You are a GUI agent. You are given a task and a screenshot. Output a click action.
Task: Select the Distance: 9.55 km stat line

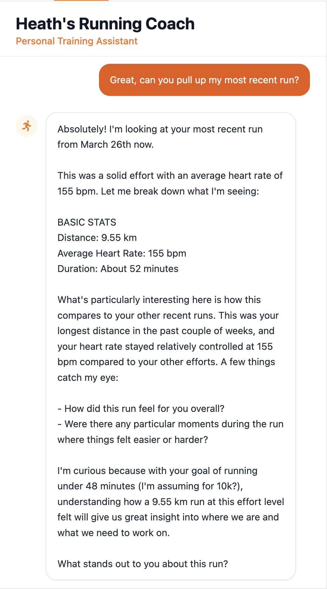97,238
